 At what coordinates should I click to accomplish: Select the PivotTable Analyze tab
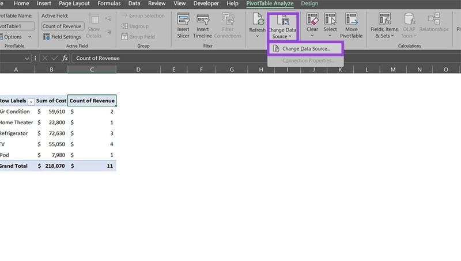coord(270,3)
